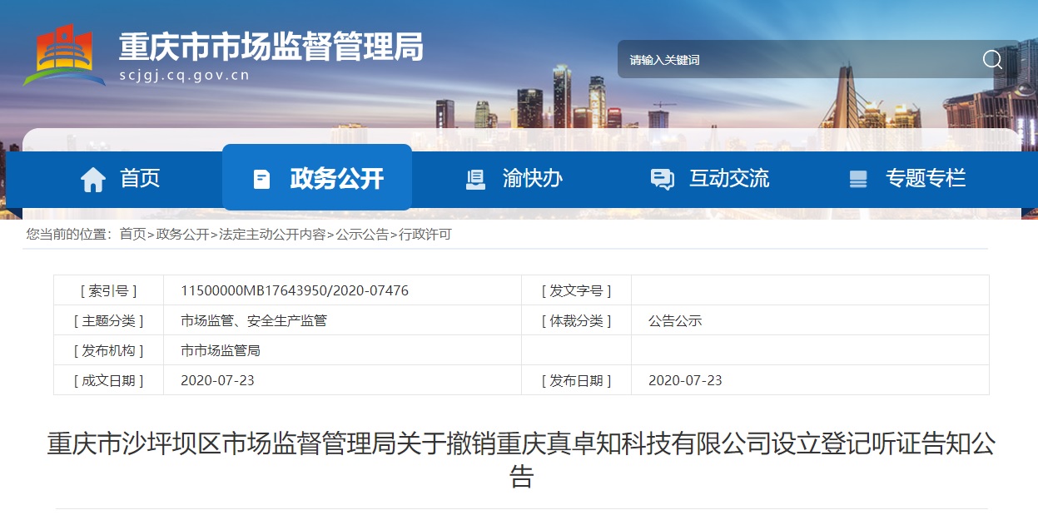Go to 首页 in the breadcrumb

[x=132, y=235]
